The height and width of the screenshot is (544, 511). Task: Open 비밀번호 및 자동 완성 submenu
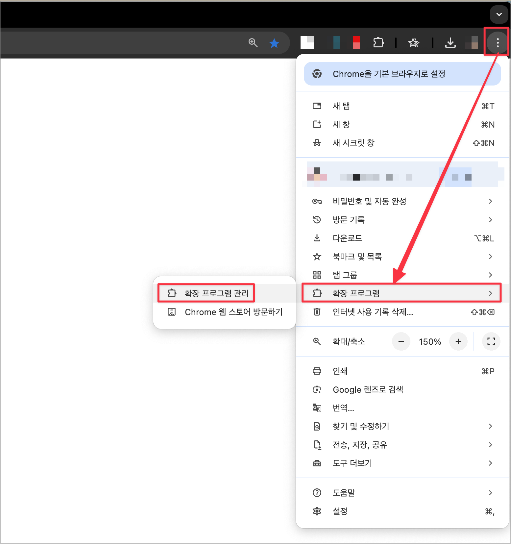tap(402, 201)
